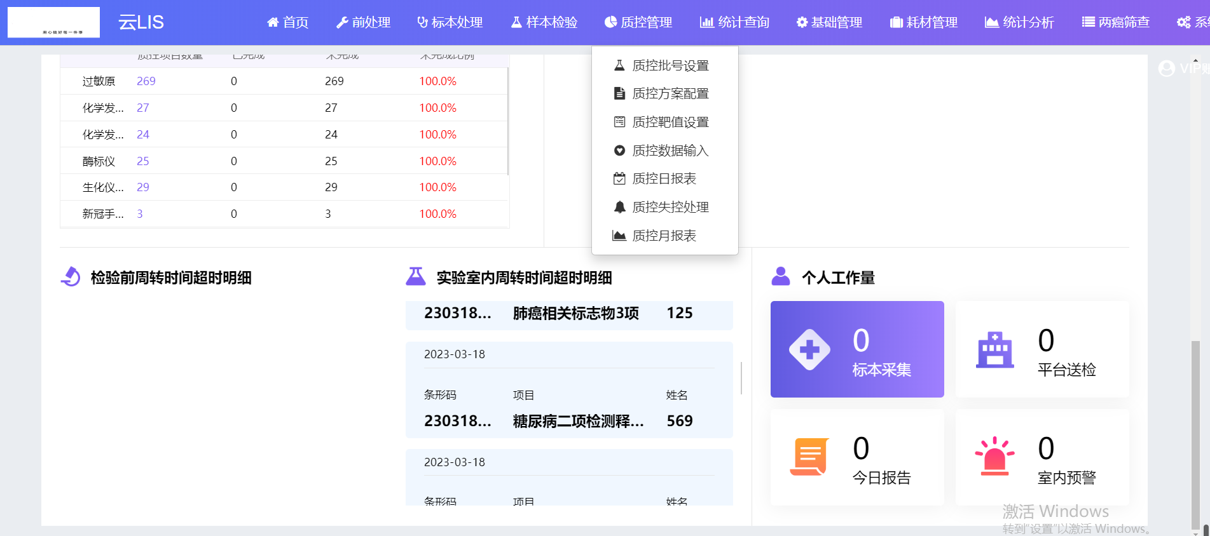Expand the 两癌筛查 dropdown menu
Viewport: 1210px width, 536px height.
point(1116,22)
